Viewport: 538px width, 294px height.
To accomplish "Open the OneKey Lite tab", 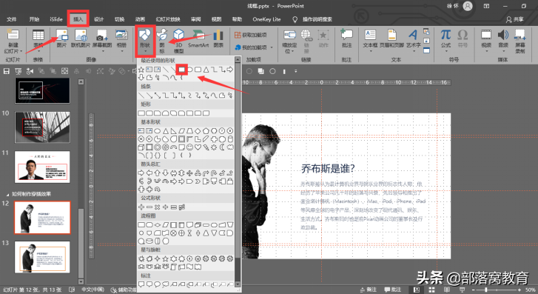I will tap(266, 19).
